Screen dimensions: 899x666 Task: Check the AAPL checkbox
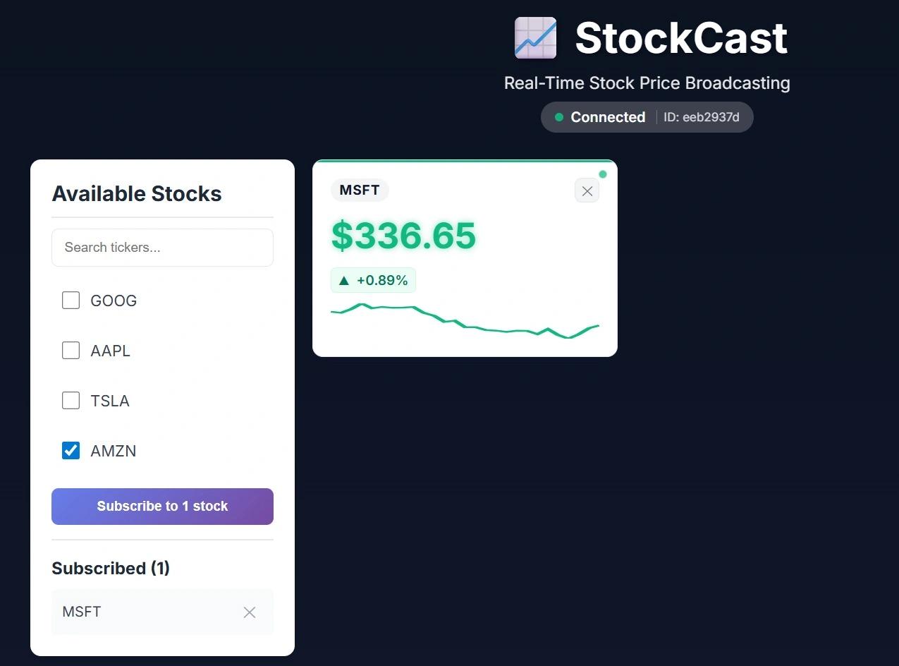[71, 351]
